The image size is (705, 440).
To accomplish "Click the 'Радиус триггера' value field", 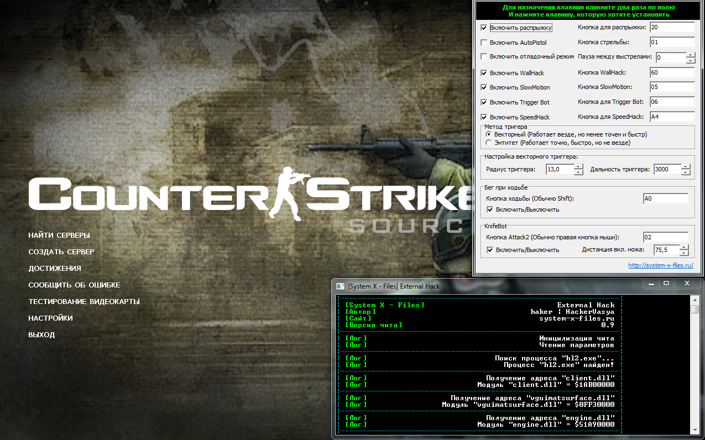I will coord(560,170).
